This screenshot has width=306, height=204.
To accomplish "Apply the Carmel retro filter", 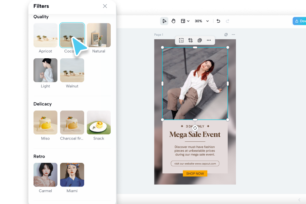I will tap(45, 175).
